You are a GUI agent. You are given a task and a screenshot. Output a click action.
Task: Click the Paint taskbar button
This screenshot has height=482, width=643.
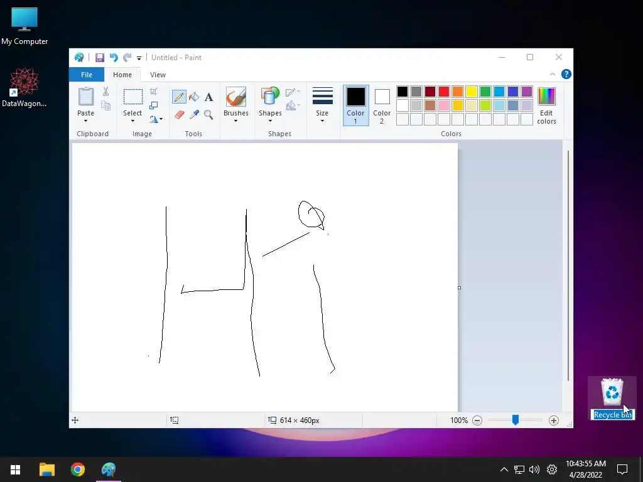pos(109,469)
